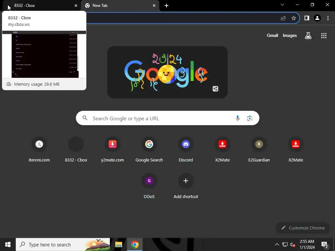Open the Windows Start menu
Screen dimensions: 335x251
pyautogui.click(x=8, y=244)
